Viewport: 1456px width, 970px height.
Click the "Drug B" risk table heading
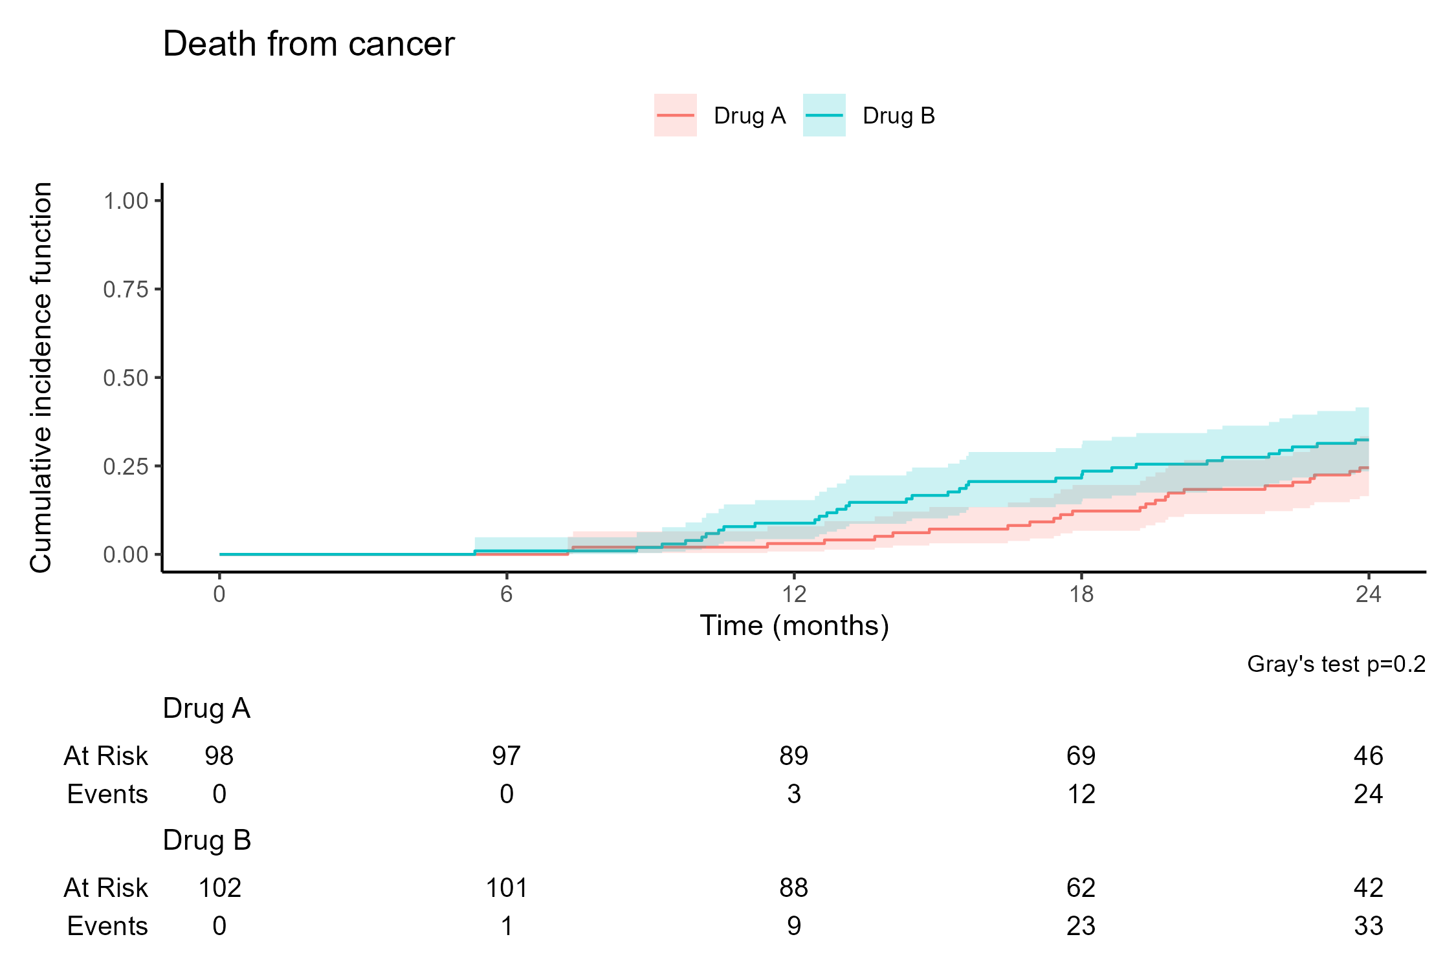click(x=206, y=840)
